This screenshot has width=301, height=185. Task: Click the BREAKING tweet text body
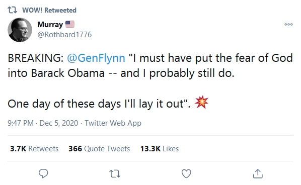click(x=150, y=81)
